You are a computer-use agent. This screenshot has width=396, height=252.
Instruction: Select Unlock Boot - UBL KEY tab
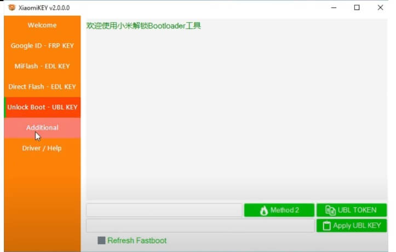coord(42,107)
